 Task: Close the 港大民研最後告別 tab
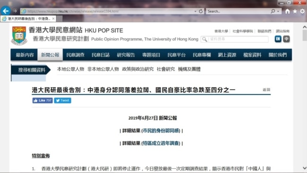click(x=53, y=18)
